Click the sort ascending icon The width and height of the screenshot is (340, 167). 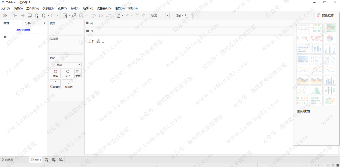(x=101, y=16)
